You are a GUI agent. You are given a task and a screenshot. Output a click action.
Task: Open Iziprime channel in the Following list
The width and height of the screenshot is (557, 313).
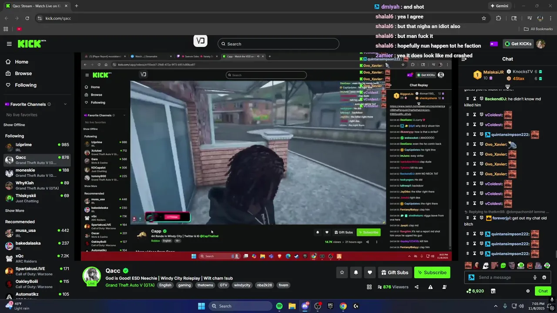[37, 147]
